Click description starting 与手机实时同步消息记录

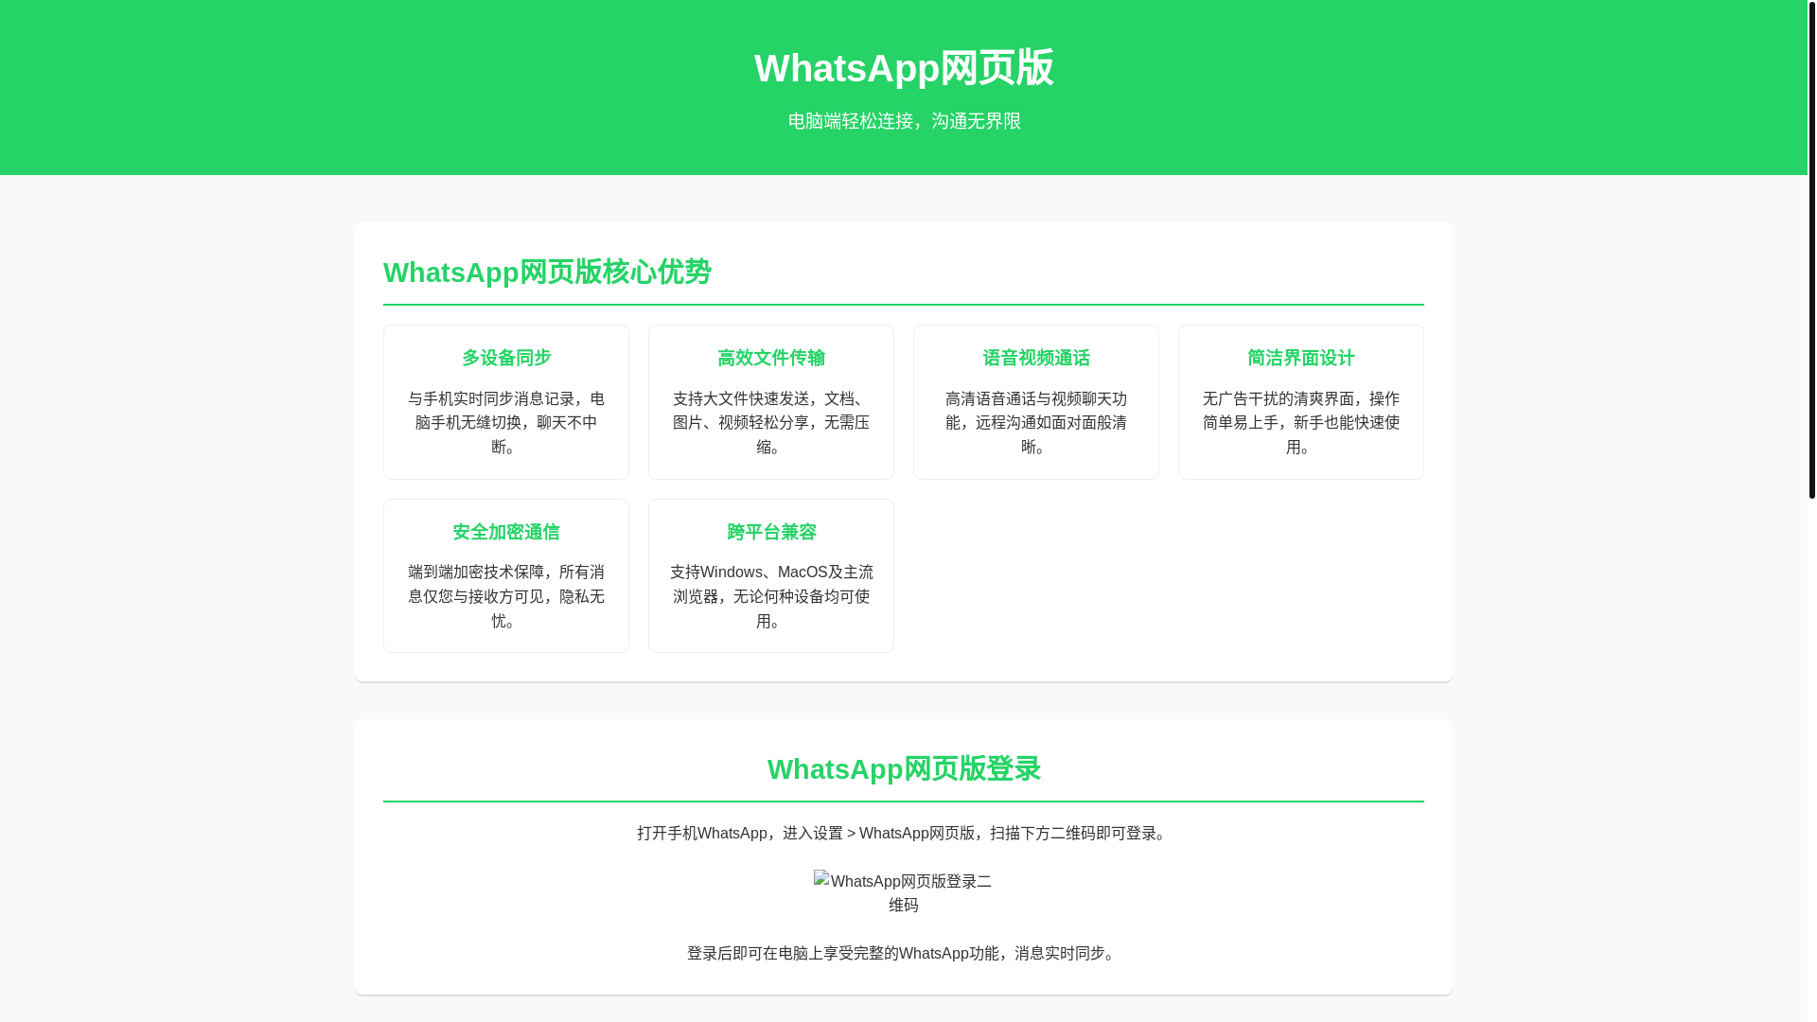coord(506,423)
